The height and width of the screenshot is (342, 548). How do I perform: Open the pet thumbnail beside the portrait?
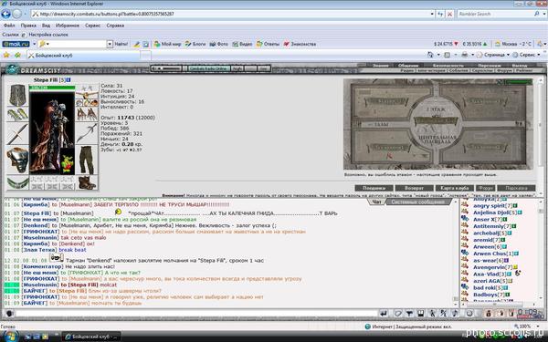pyautogui.click(x=67, y=162)
